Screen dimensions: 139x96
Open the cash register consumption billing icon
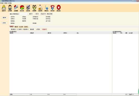pos(4,8)
